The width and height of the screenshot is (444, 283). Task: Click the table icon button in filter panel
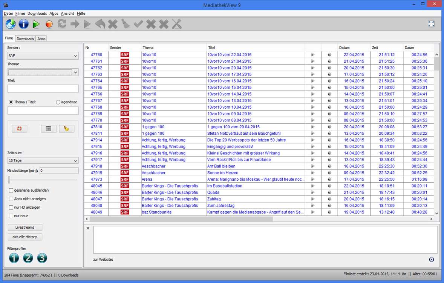pyautogui.click(x=48, y=129)
